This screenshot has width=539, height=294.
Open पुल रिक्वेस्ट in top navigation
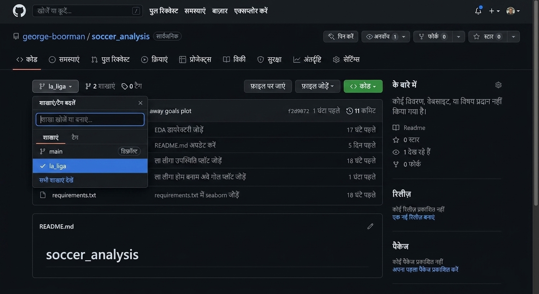click(x=163, y=11)
